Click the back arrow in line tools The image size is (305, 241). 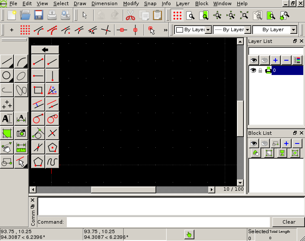[x=45, y=50]
